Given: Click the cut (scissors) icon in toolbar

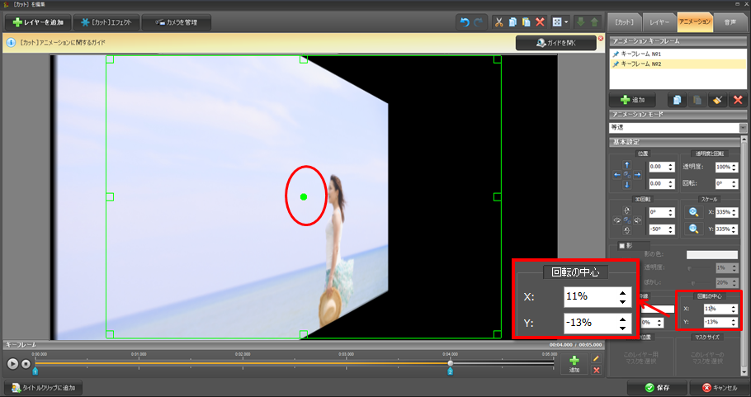Looking at the screenshot, I should [499, 21].
